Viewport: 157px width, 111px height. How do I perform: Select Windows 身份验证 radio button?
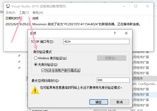coord(36,58)
